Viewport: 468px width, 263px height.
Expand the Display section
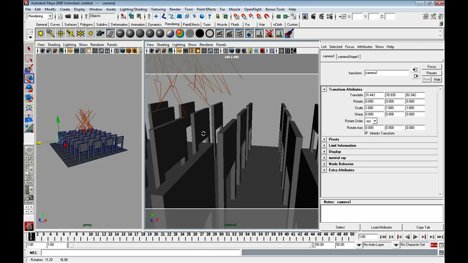click(324, 152)
